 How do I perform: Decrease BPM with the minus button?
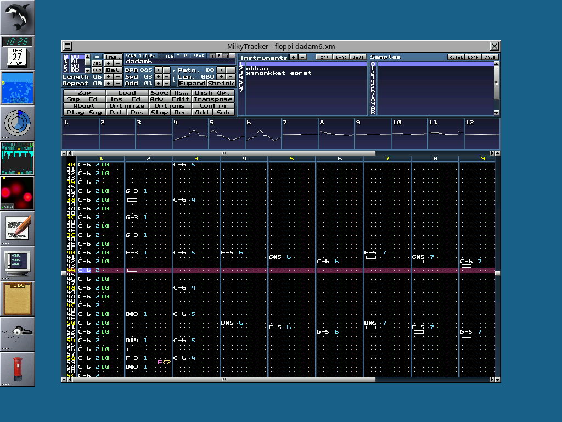click(x=166, y=70)
